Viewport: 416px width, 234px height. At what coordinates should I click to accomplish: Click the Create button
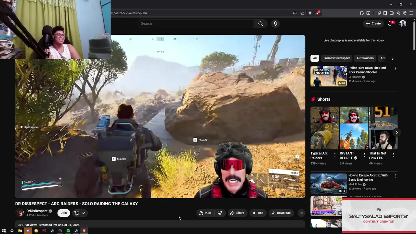click(x=373, y=23)
